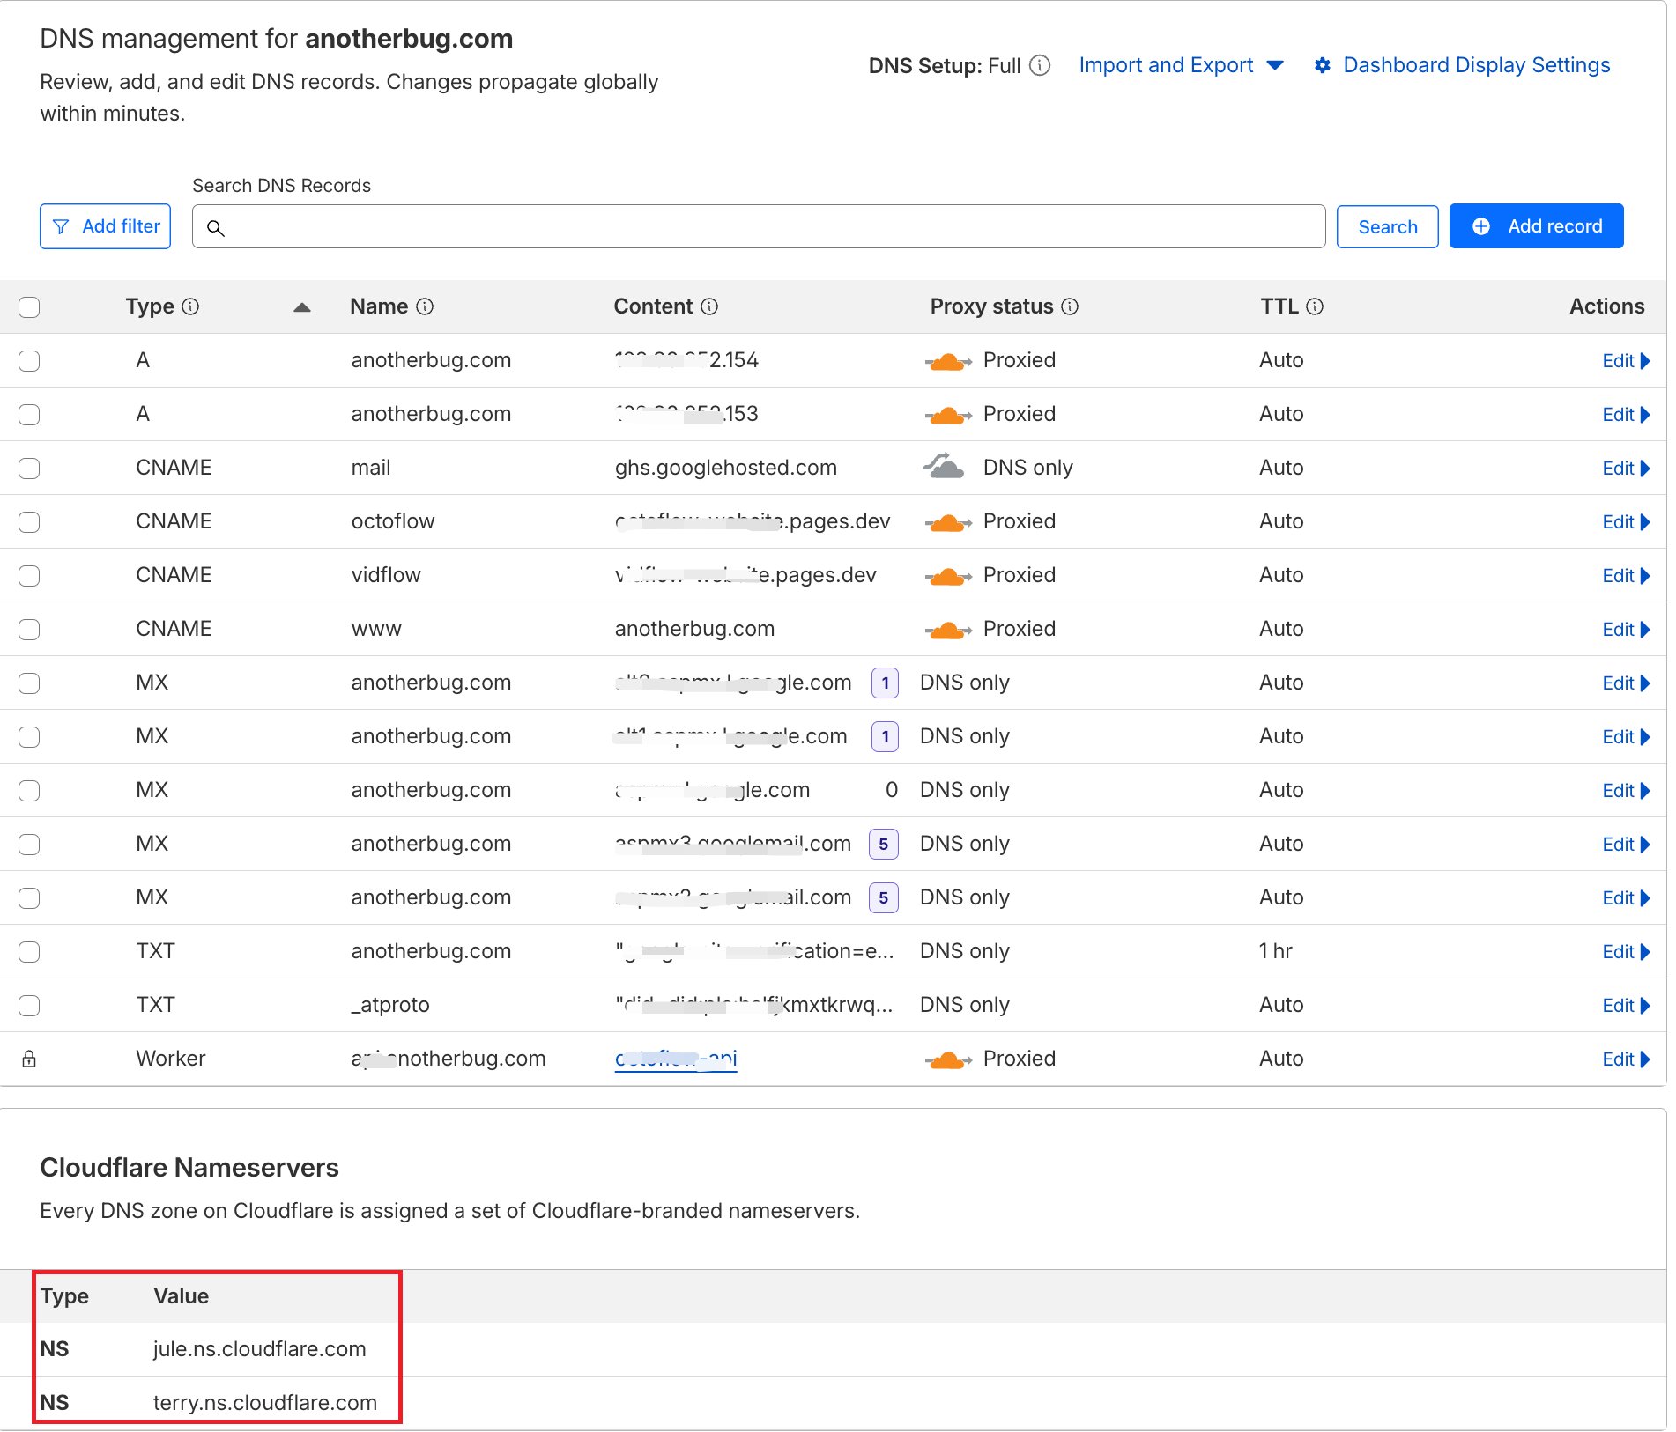
Task: Expand Edit for the Worker record
Action: (x=1626, y=1059)
